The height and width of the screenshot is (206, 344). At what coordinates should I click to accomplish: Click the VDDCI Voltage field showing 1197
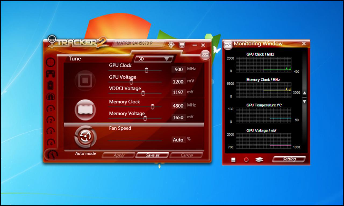click(179, 93)
